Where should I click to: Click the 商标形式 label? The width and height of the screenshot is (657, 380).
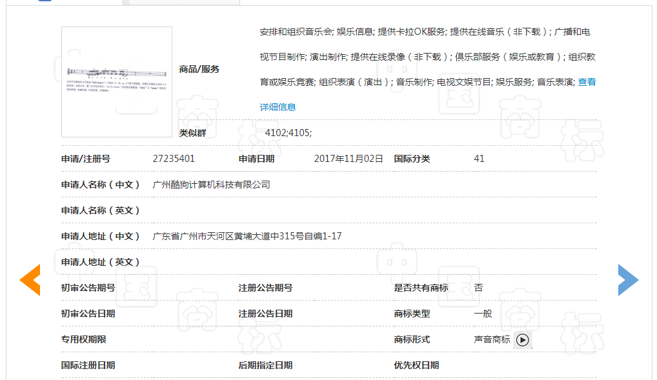[412, 339]
